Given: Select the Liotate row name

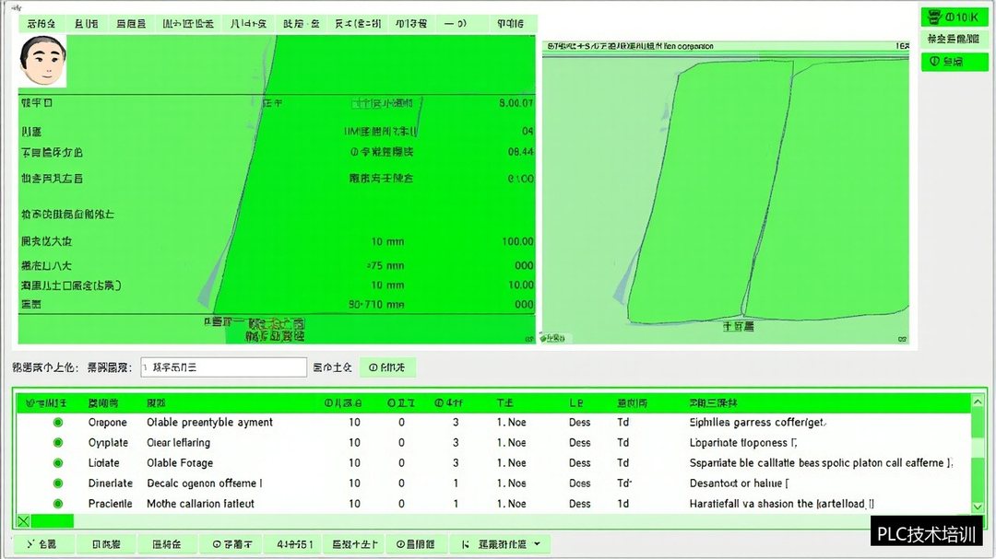Looking at the screenshot, I should click(x=103, y=463).
